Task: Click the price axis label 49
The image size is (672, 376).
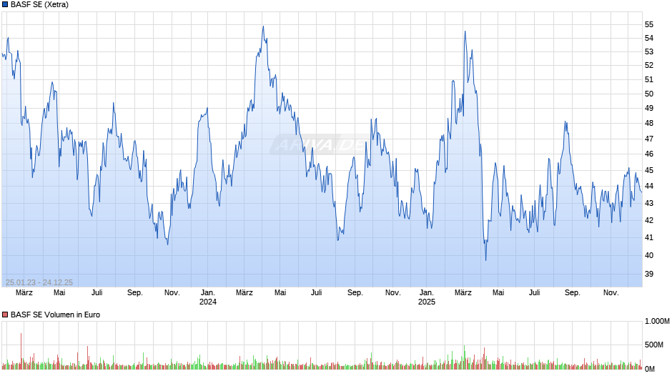Action: (x=649, y=108)
